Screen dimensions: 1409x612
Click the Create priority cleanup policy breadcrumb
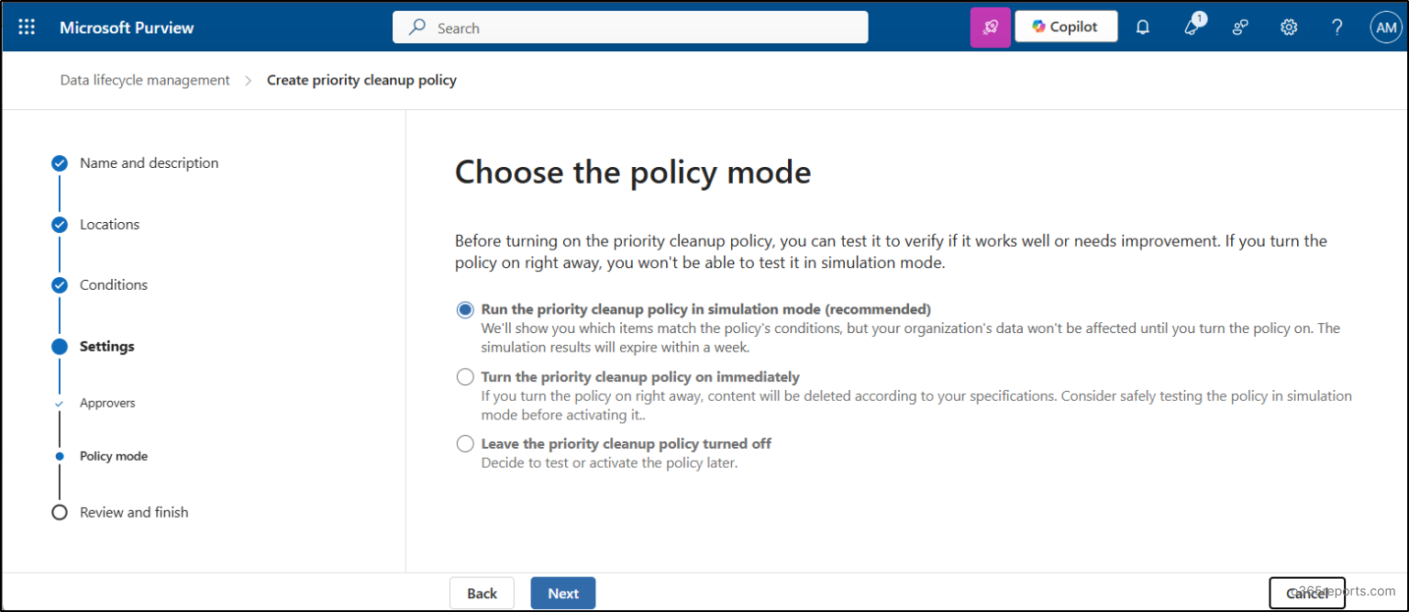(x=361, y=80)
